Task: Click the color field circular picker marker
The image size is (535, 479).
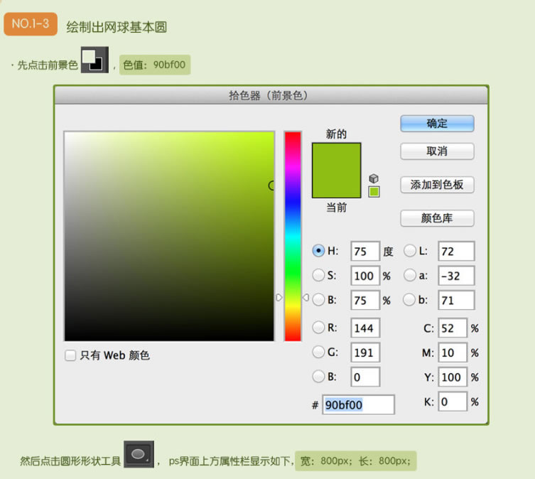Action: [x=272, y=185]
